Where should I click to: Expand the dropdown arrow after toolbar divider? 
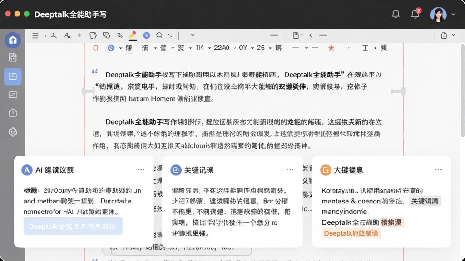[x=193, y=35]
